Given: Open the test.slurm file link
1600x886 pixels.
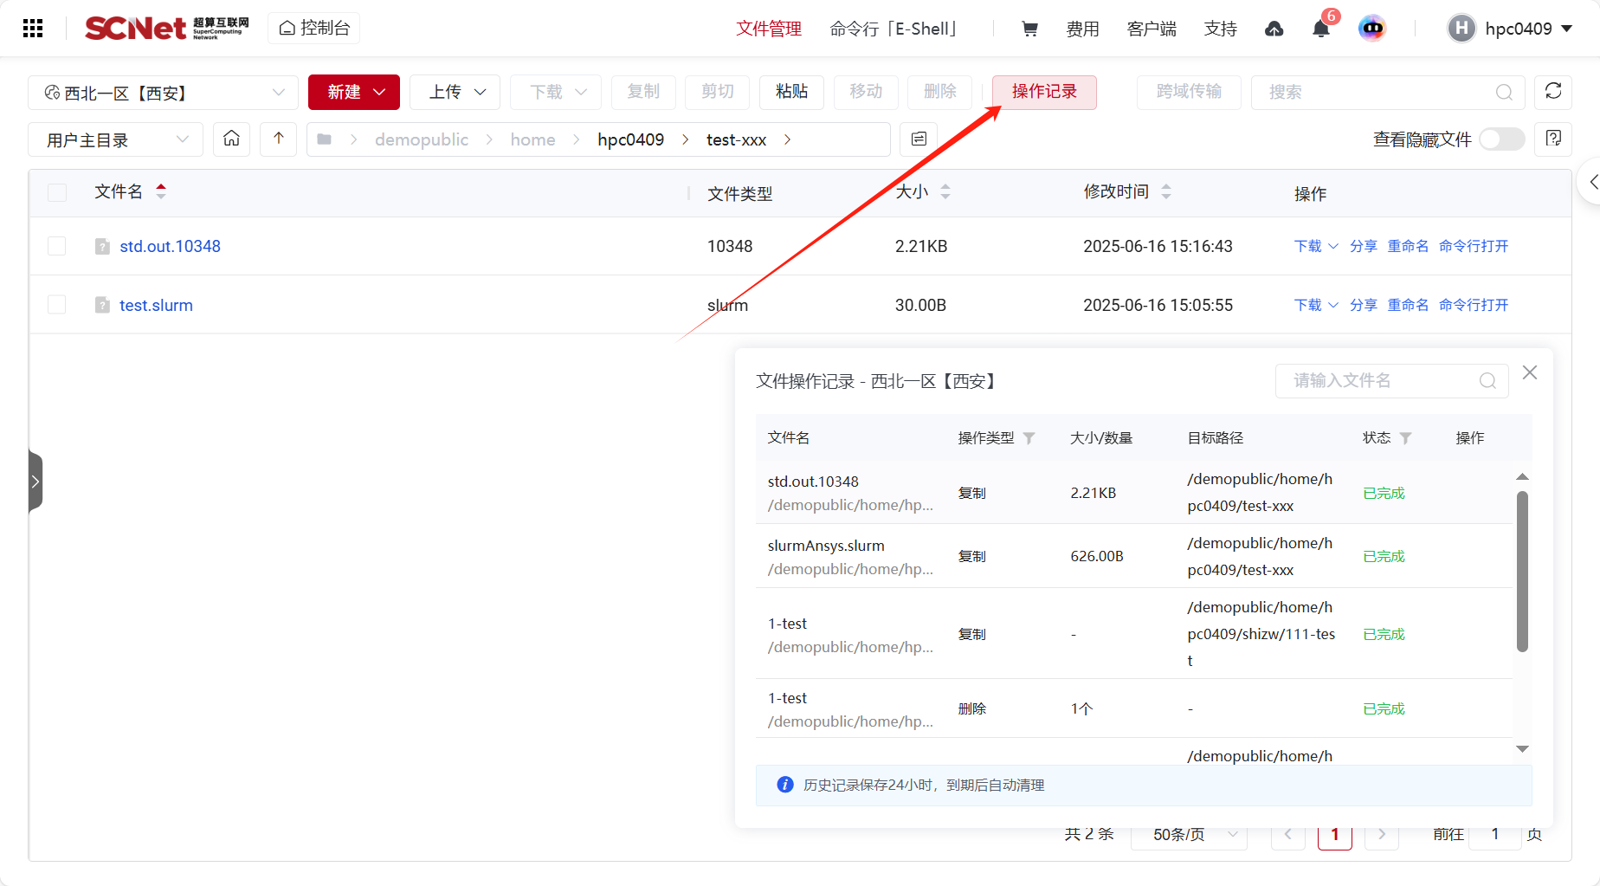Looking at the screenshot, I should [156, 305].
